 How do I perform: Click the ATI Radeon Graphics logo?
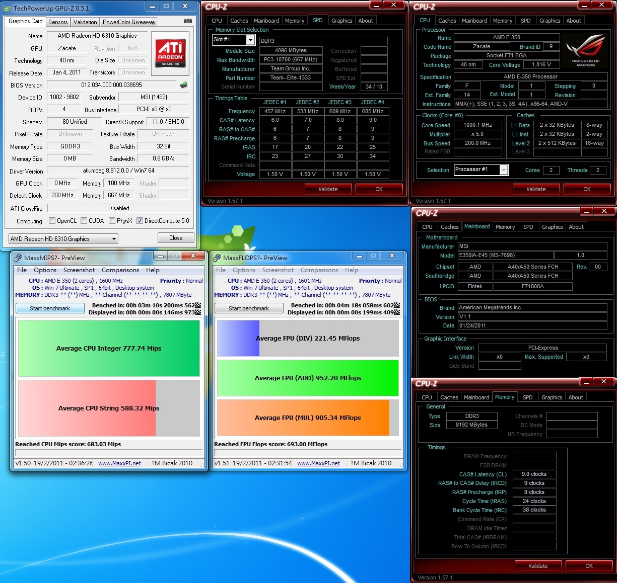(170, 53)
